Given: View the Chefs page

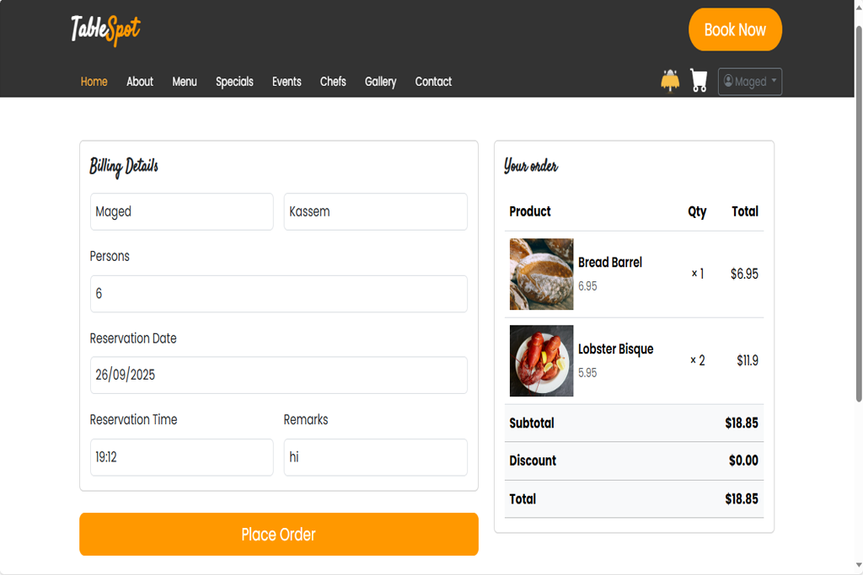Looking at the screenshot, I should click(x=333, y=82).
